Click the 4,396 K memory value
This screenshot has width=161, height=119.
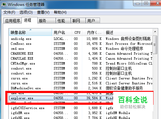pyautogui.click(x=95, y=53)
